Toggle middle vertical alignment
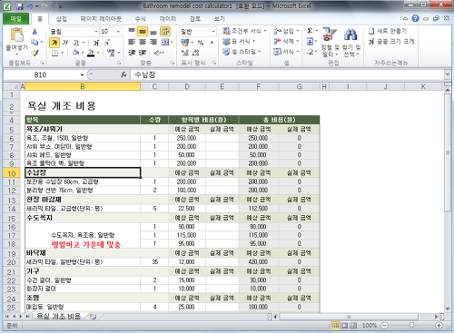The height and width of the screenshot is (333, 454). tap(143, 32)
